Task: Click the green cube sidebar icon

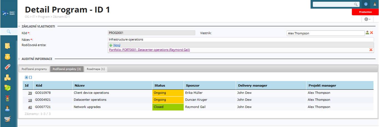Action: (7, 88)
